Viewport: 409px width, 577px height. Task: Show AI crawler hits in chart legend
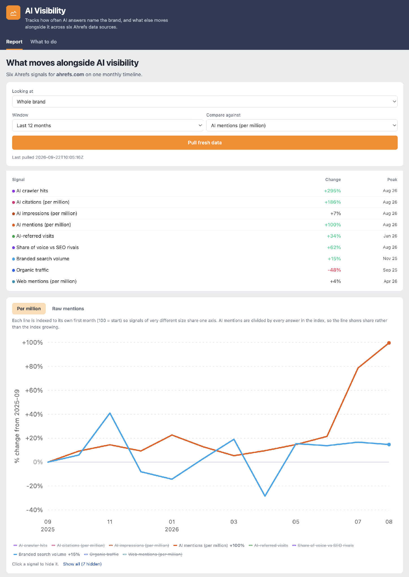coord(31,545)
